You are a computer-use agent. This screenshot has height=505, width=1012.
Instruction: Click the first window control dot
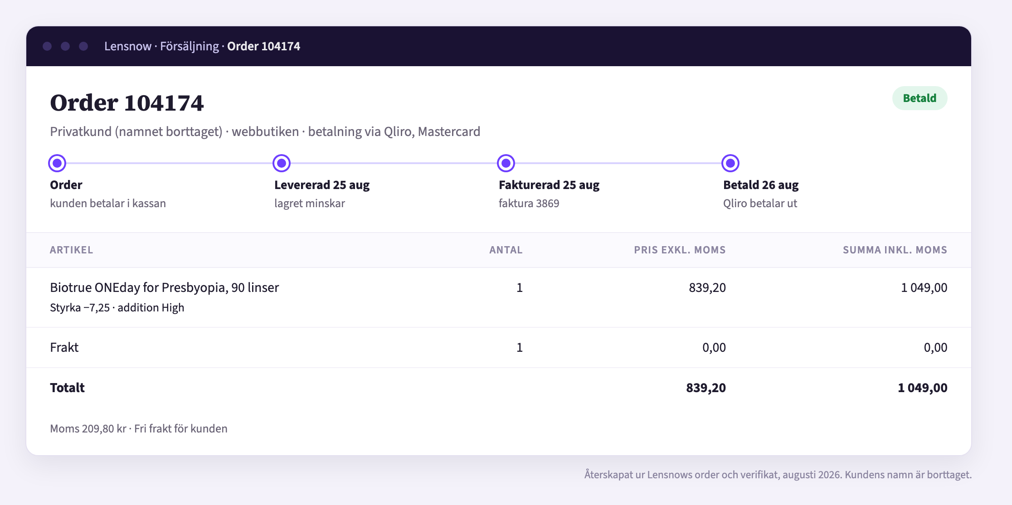click(x=47, y=46)
